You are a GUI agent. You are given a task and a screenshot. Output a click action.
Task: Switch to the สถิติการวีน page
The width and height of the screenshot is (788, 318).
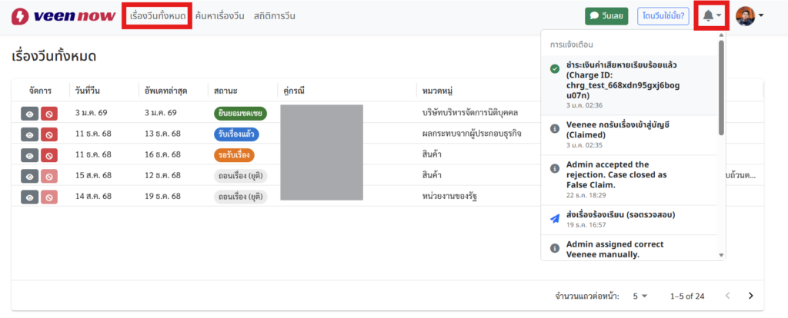point(274,16)
